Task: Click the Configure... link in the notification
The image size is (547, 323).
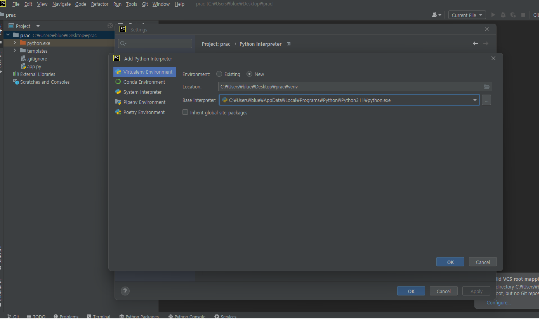Action: coord(499,302)
